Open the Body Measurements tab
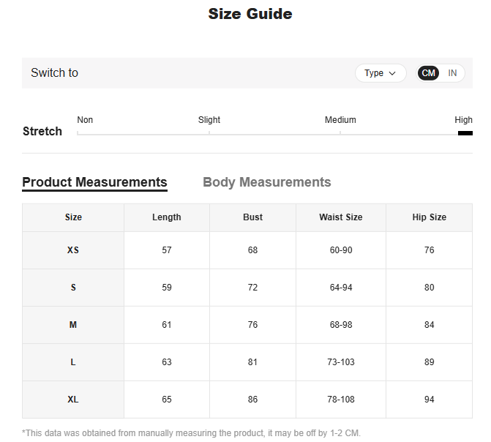 point(266,182)
